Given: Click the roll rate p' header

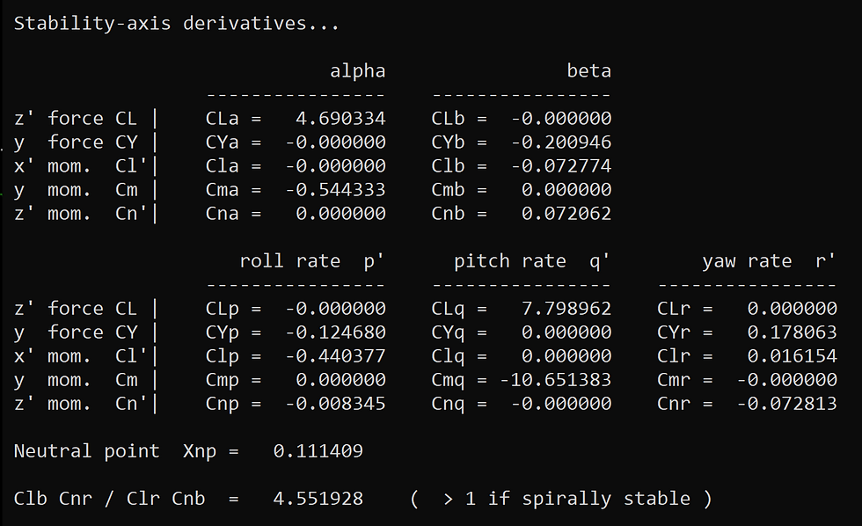Looking at the screenshot, I should click(312, 261).
